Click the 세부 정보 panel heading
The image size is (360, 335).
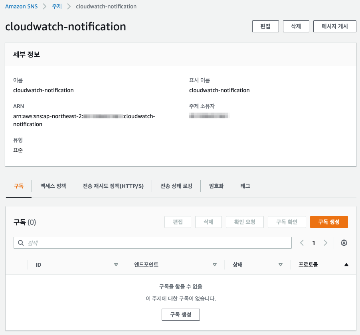(27, 54)
